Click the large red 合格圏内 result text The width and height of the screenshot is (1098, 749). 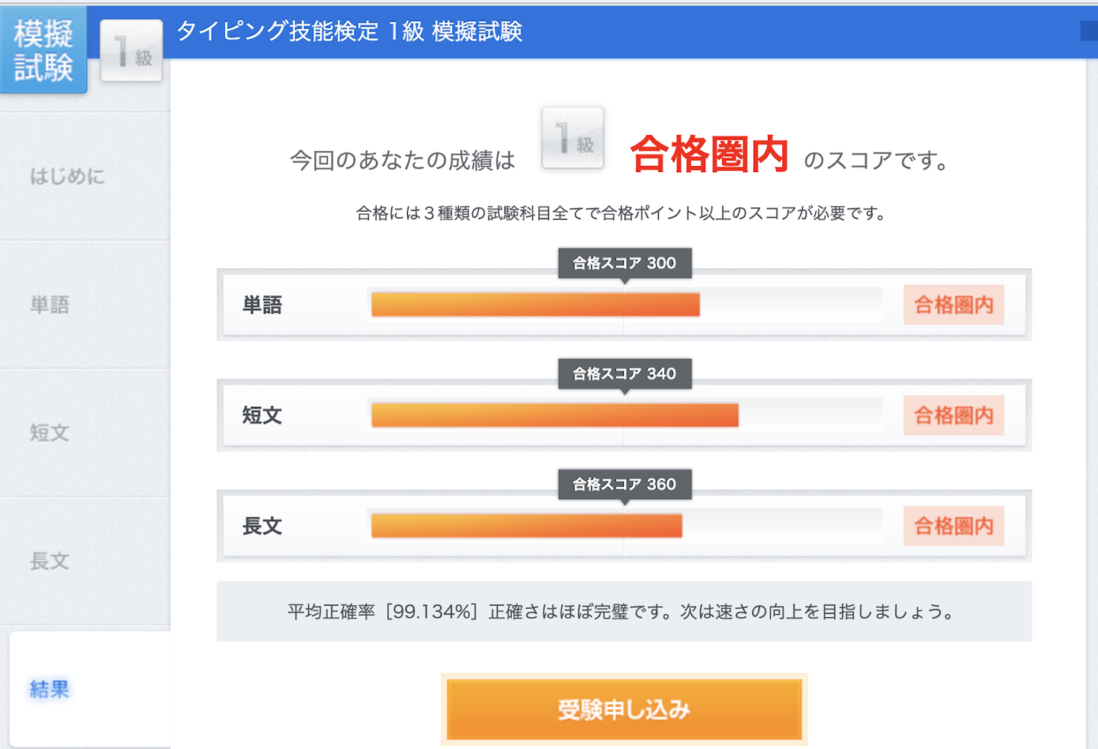click(x=709, y=155)
